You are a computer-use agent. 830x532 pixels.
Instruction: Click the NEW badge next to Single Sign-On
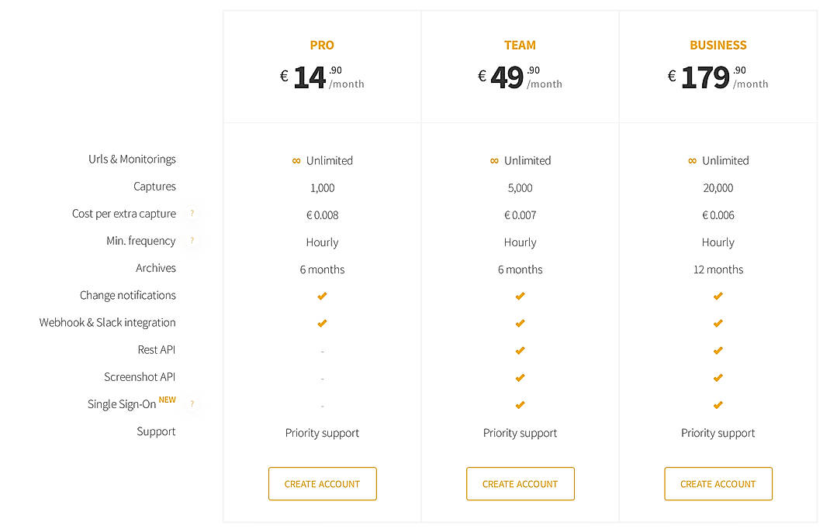coord(168,400)
